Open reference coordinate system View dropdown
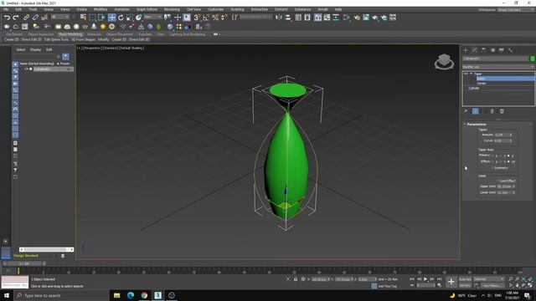536x301 pixels. pyautogui.click(x=152, y=17)
